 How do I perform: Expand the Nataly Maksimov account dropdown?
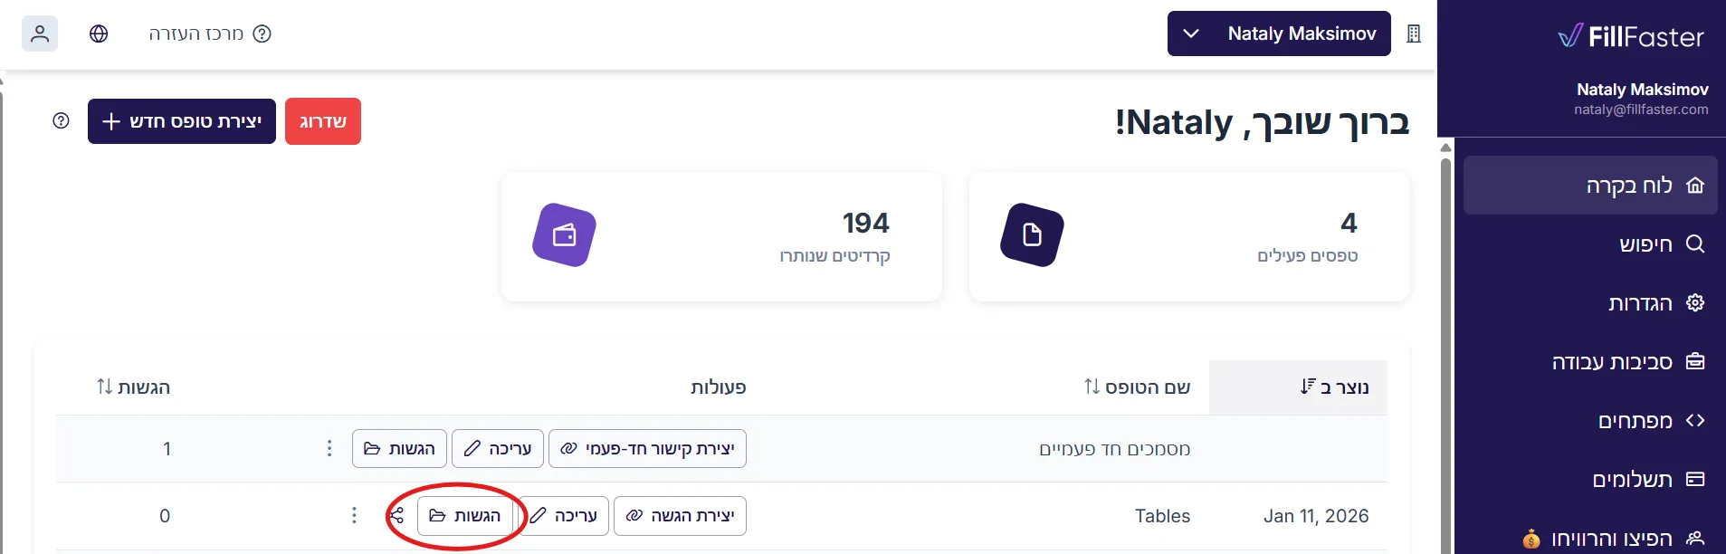pyautogui.click(x=1279, y=33)
